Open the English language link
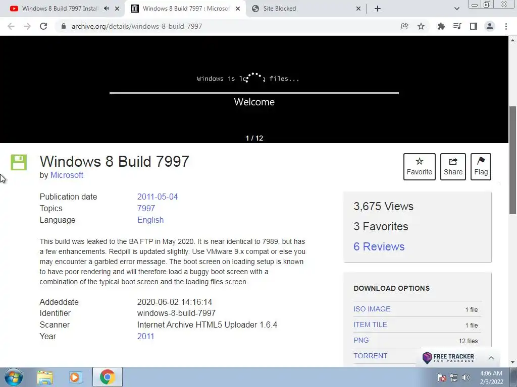This screenshot has width=517, height=387. click(x=150, y=220)
